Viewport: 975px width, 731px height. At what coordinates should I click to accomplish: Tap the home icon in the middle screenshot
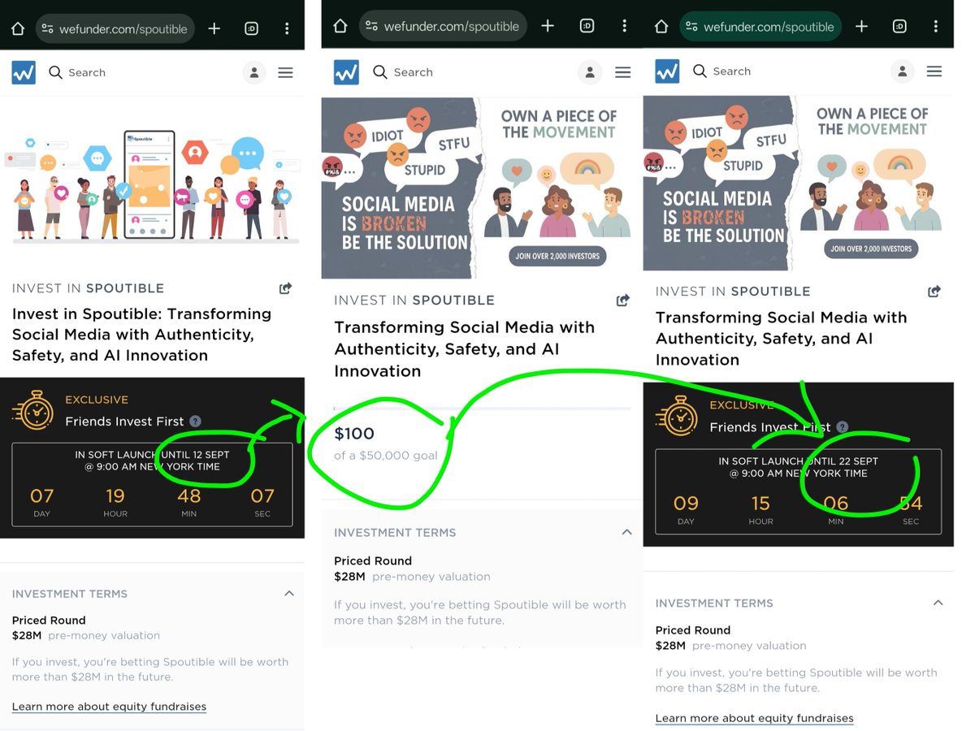(340, 26)
